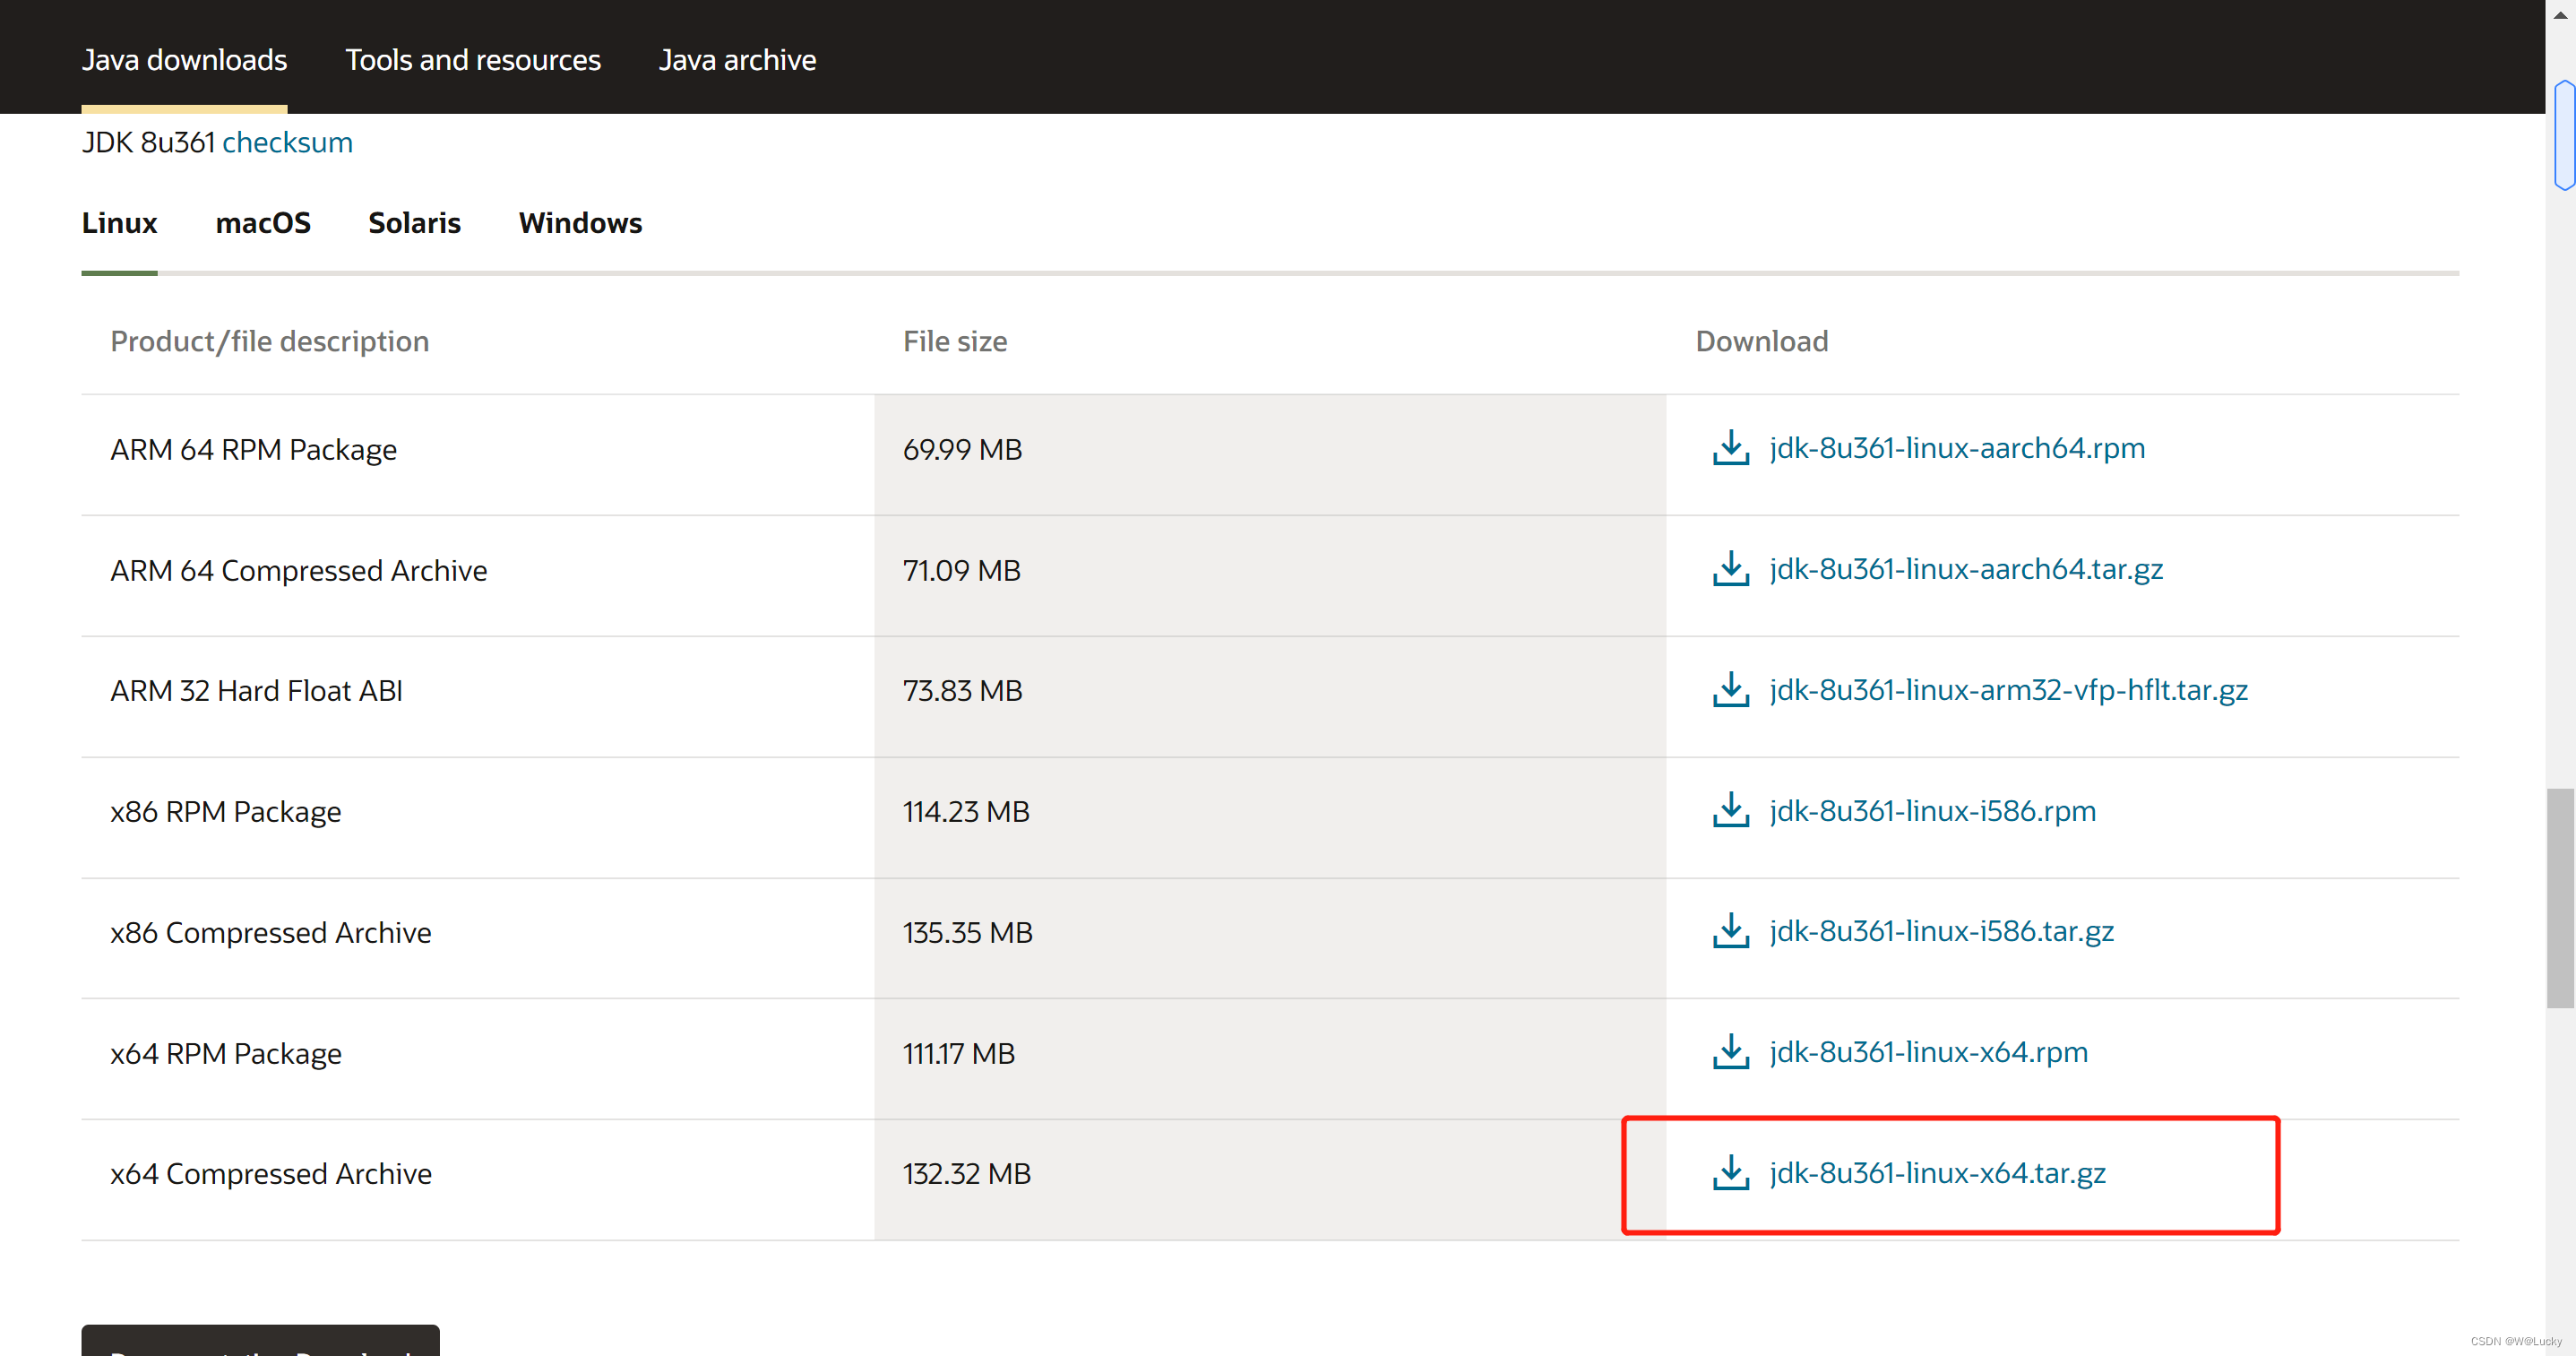The image size is (2576, 1356).
Task: Click download icon for i586.rpm package
Action: [x=1730, y=811]
